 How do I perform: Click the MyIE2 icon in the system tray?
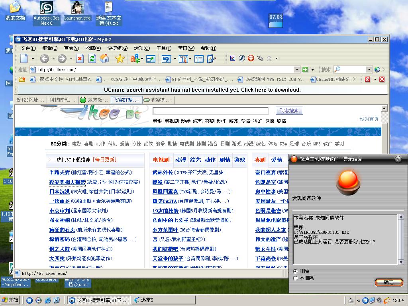pyautogui.click(x=365, y=300)
